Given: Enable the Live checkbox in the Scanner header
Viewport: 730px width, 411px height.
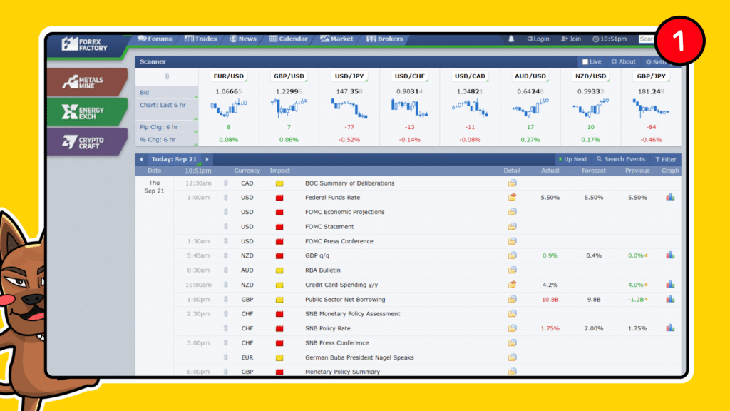Looking at the screenshot, I should pos(585,61).
